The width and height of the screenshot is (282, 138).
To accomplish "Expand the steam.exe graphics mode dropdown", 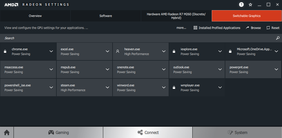I will (x=107, y=87).
